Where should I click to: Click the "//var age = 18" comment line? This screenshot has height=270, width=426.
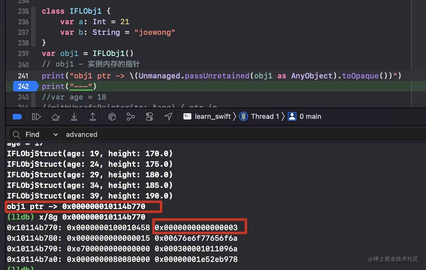tap(74, 97)
